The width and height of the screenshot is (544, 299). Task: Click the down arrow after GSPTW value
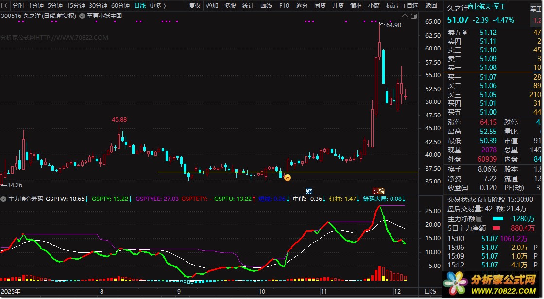[87, 199]
